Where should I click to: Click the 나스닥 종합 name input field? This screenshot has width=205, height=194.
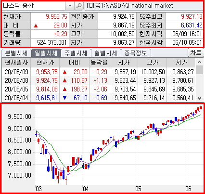34,6
